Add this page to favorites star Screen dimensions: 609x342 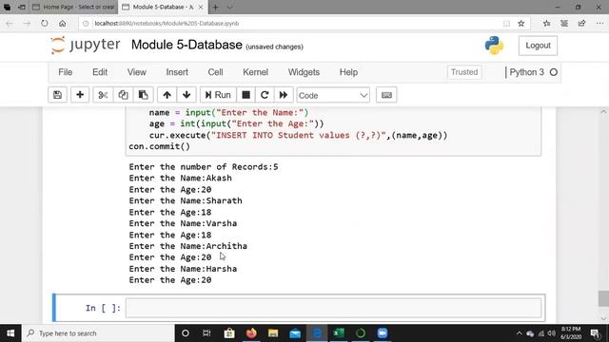click(x=521, y=23)
